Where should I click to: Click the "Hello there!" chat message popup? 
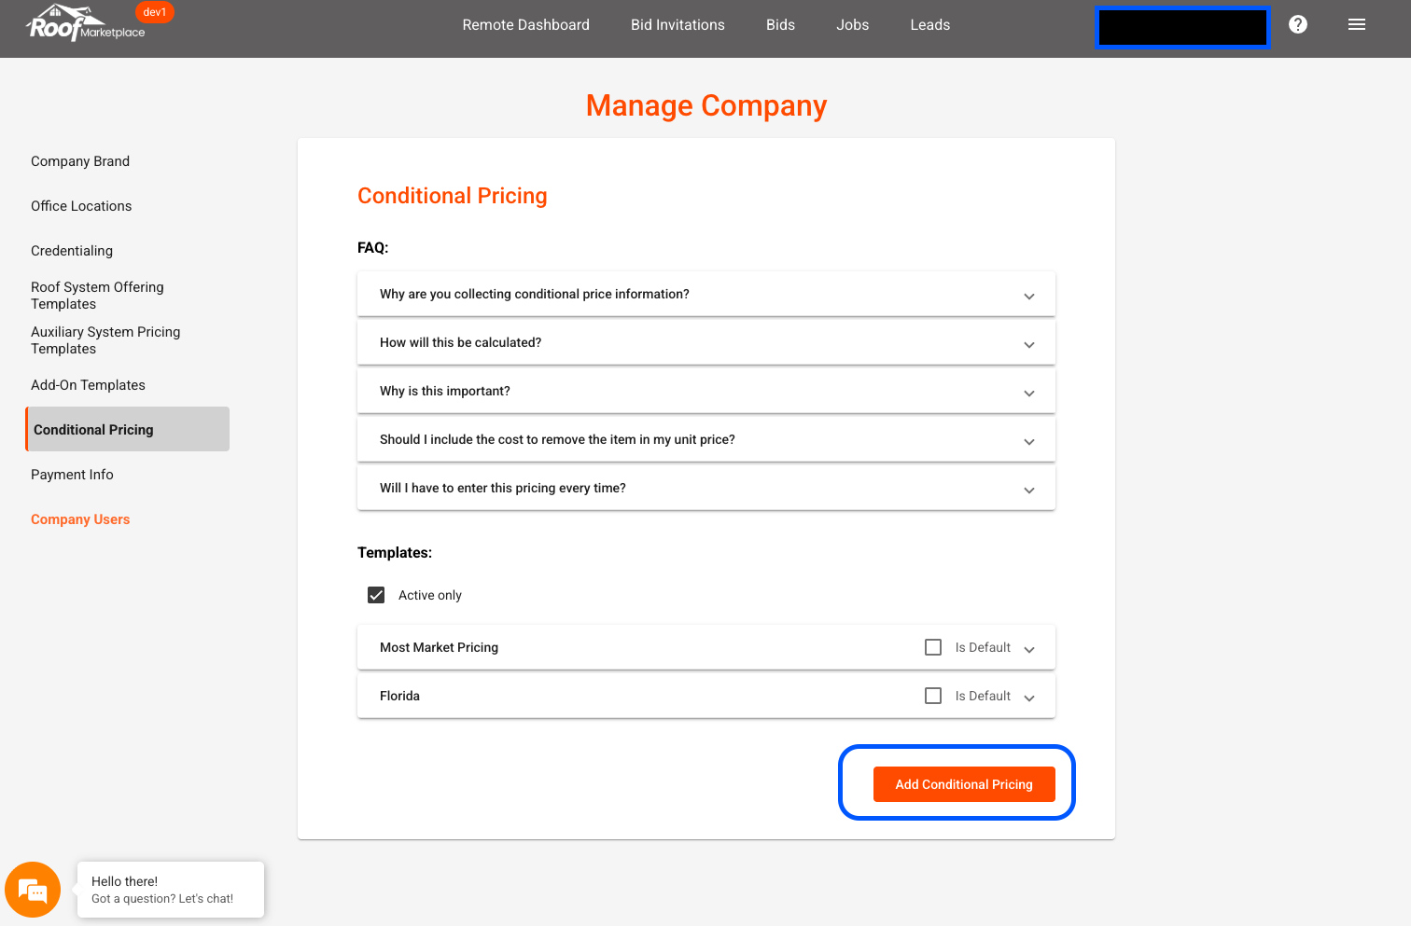(x=171, y=890)
